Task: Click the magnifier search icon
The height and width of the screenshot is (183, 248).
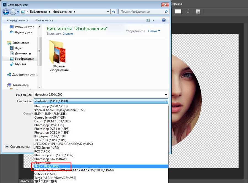Action: (x=166, y=12)
